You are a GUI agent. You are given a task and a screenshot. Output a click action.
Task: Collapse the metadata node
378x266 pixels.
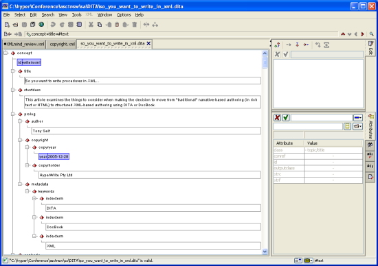click(20, 184)
